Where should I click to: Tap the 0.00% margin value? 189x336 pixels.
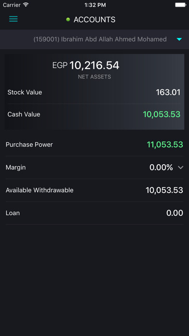pos(161,168)
